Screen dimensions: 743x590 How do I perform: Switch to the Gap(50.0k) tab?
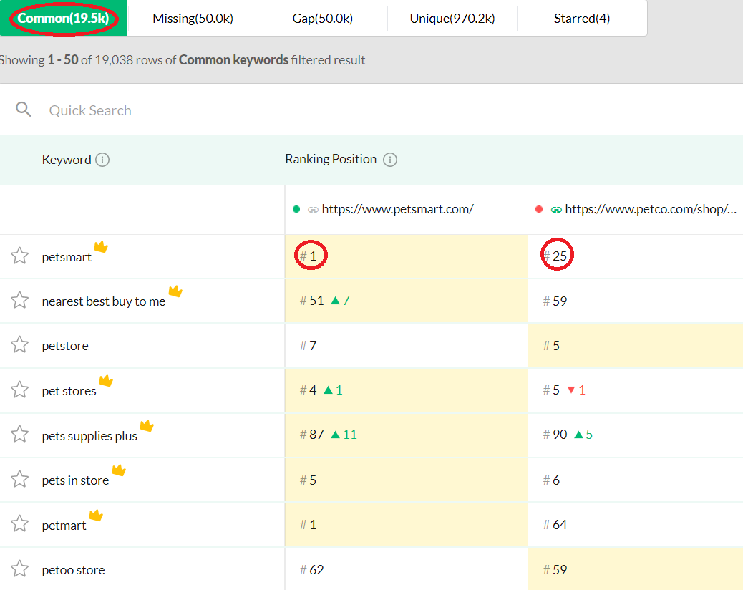(x=323, y=19)
